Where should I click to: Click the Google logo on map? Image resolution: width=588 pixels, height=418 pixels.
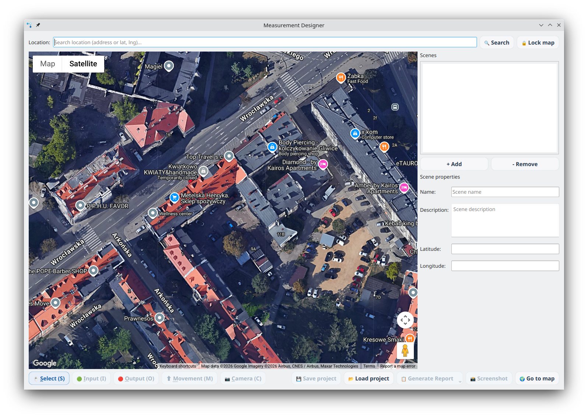pos(45,363)
